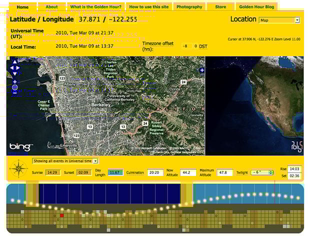Click the globe map style icon
This screenshot has width=310, height=238.
15,87
